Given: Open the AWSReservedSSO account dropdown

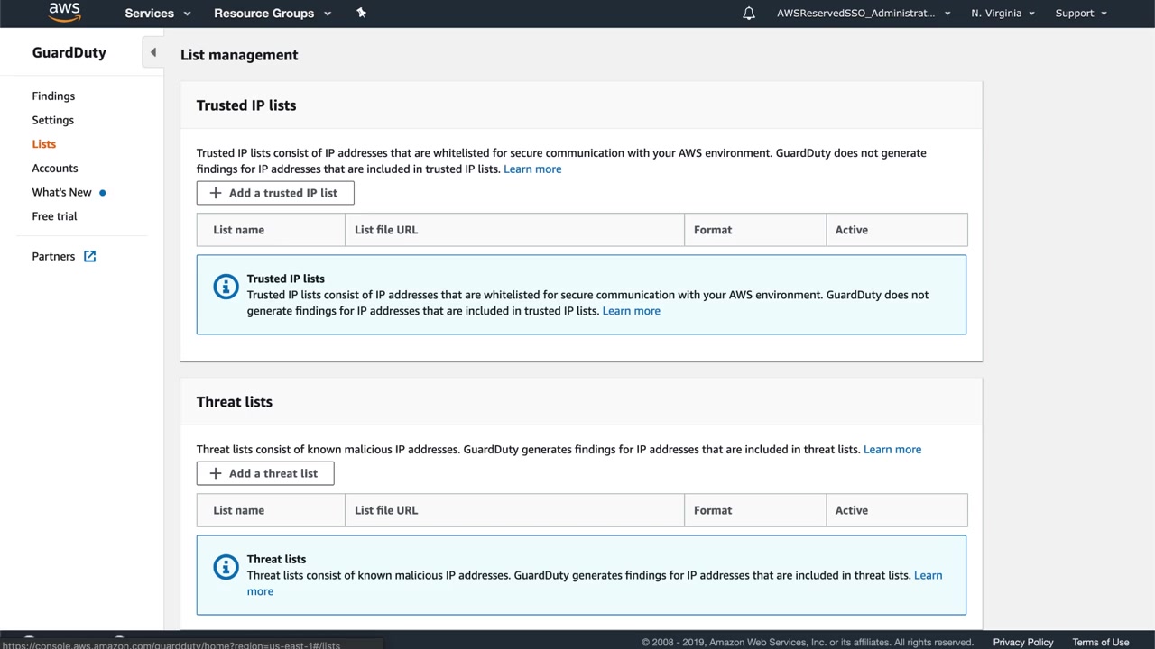Looking at the screenshot, I should tap(863, 14).
